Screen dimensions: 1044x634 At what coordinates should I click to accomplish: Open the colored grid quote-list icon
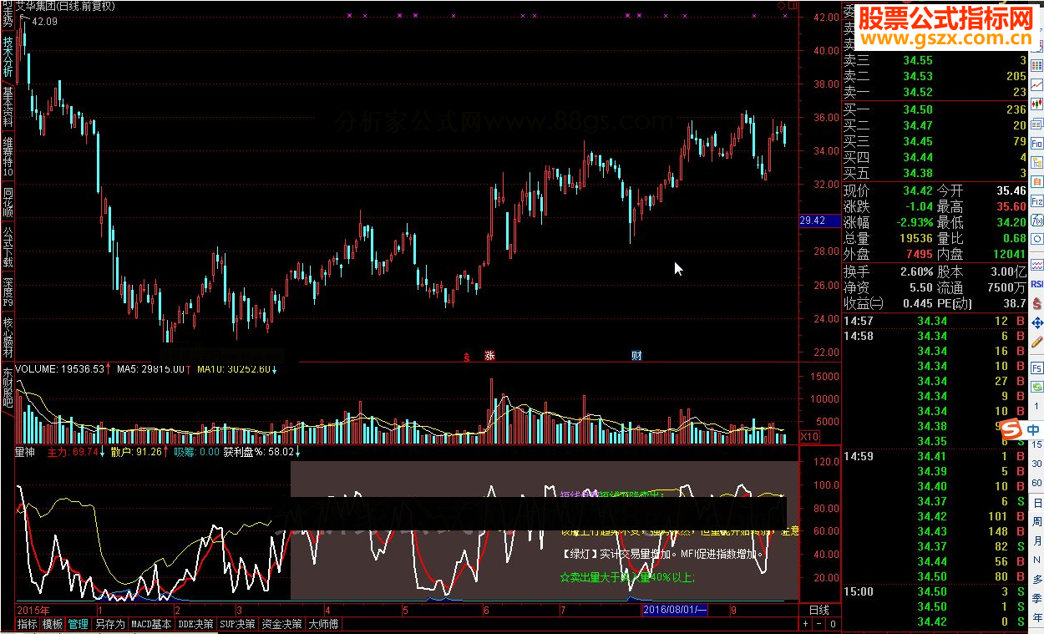pyautogui.click(x=1037, y=65)
